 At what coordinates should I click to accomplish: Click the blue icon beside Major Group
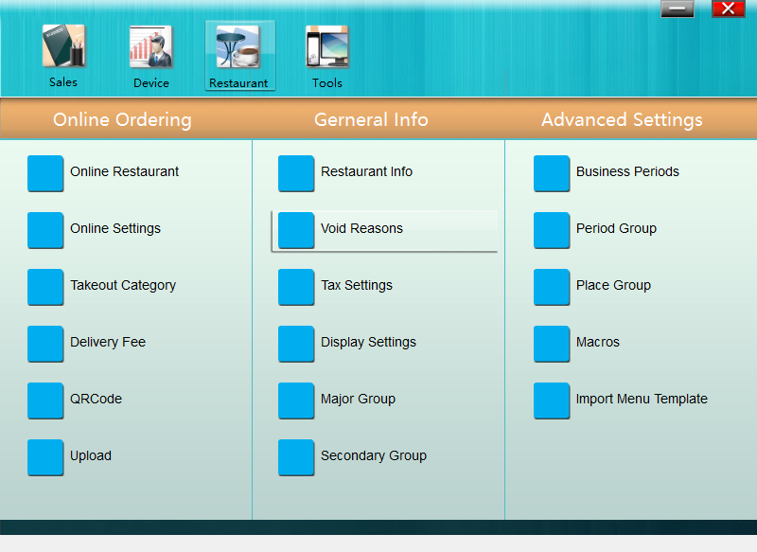click(296, 401)
